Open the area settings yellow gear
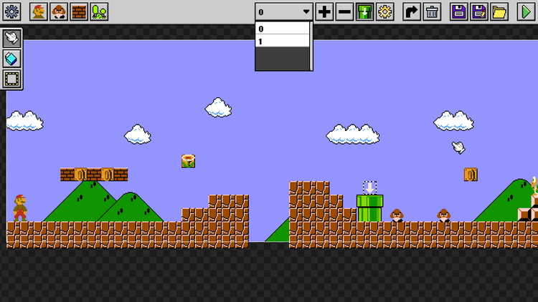Screen dimensions: 538x302 (385, 11)
